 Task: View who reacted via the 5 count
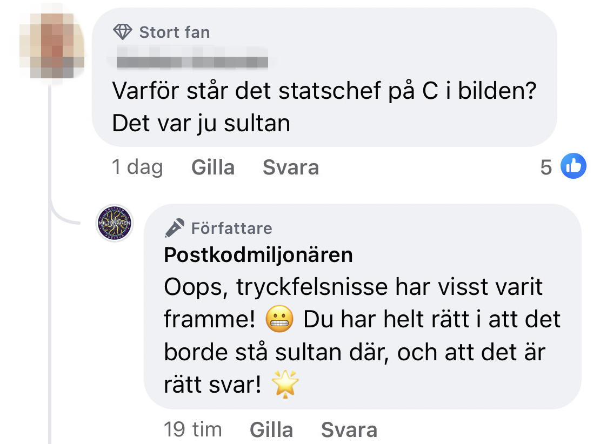pyautogui.click(x=546, y=167)
